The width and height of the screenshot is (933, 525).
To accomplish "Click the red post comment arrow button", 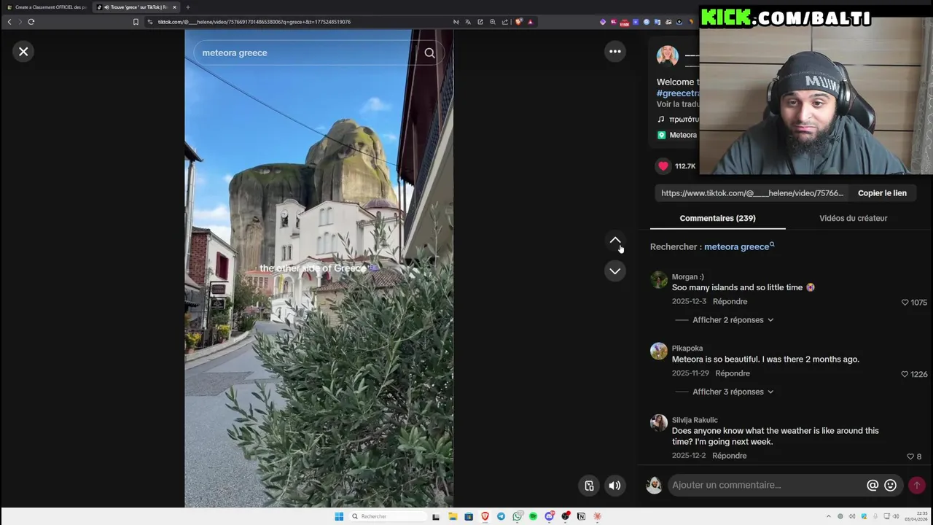I will (917, 485).
